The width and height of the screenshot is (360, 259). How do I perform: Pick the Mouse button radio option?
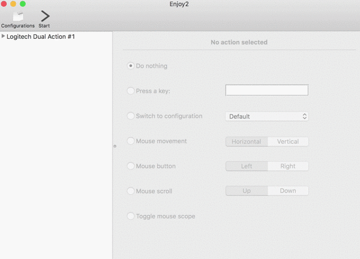click(130, 166)
